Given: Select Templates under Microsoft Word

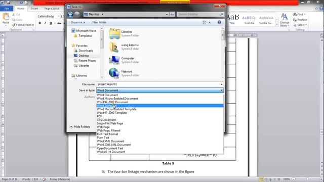Looking at the screenshot, I should [85, 36].
